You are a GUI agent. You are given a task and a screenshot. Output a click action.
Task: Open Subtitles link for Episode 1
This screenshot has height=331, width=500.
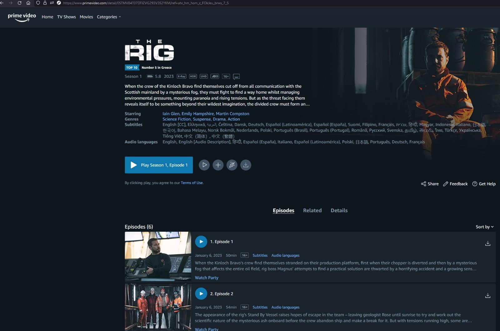point(260,255)
